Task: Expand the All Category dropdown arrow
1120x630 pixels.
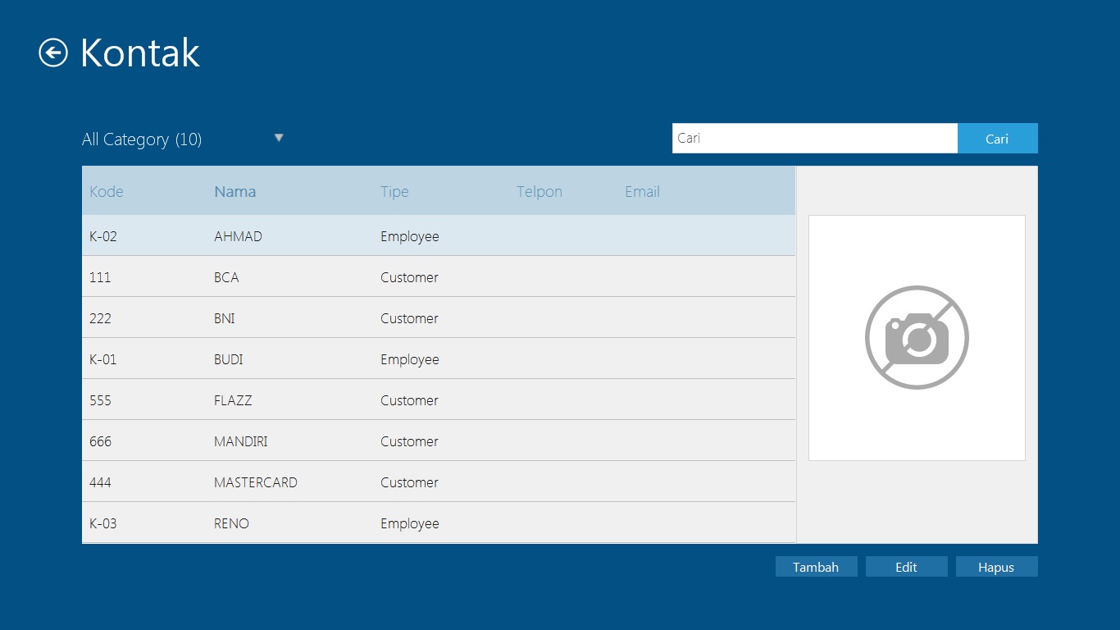Action: [279, 138]
